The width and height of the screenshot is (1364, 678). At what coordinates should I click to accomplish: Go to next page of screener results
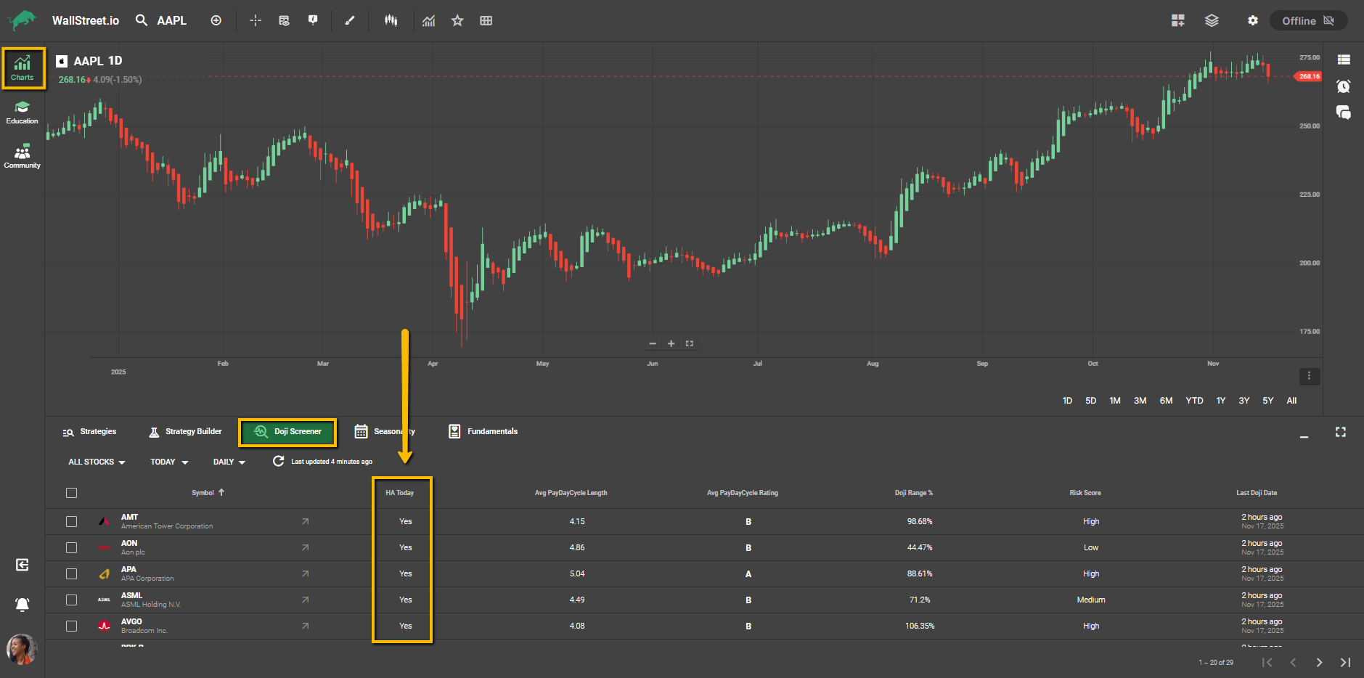[x=1319, y=662]
